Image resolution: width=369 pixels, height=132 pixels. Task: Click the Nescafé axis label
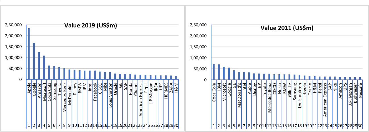coord(360,90)
